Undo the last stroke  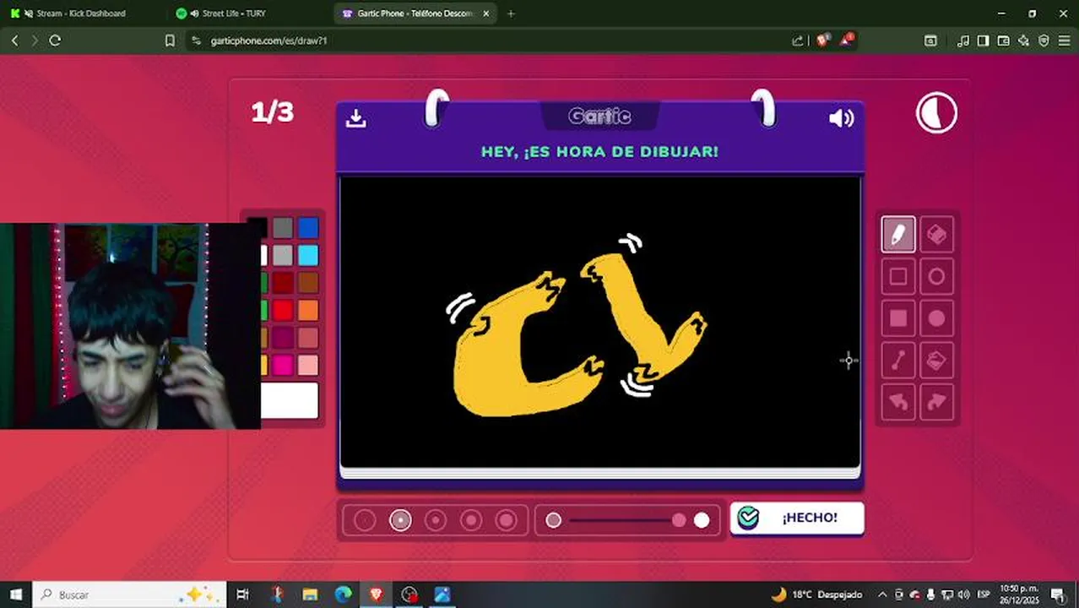click(898, 403)
